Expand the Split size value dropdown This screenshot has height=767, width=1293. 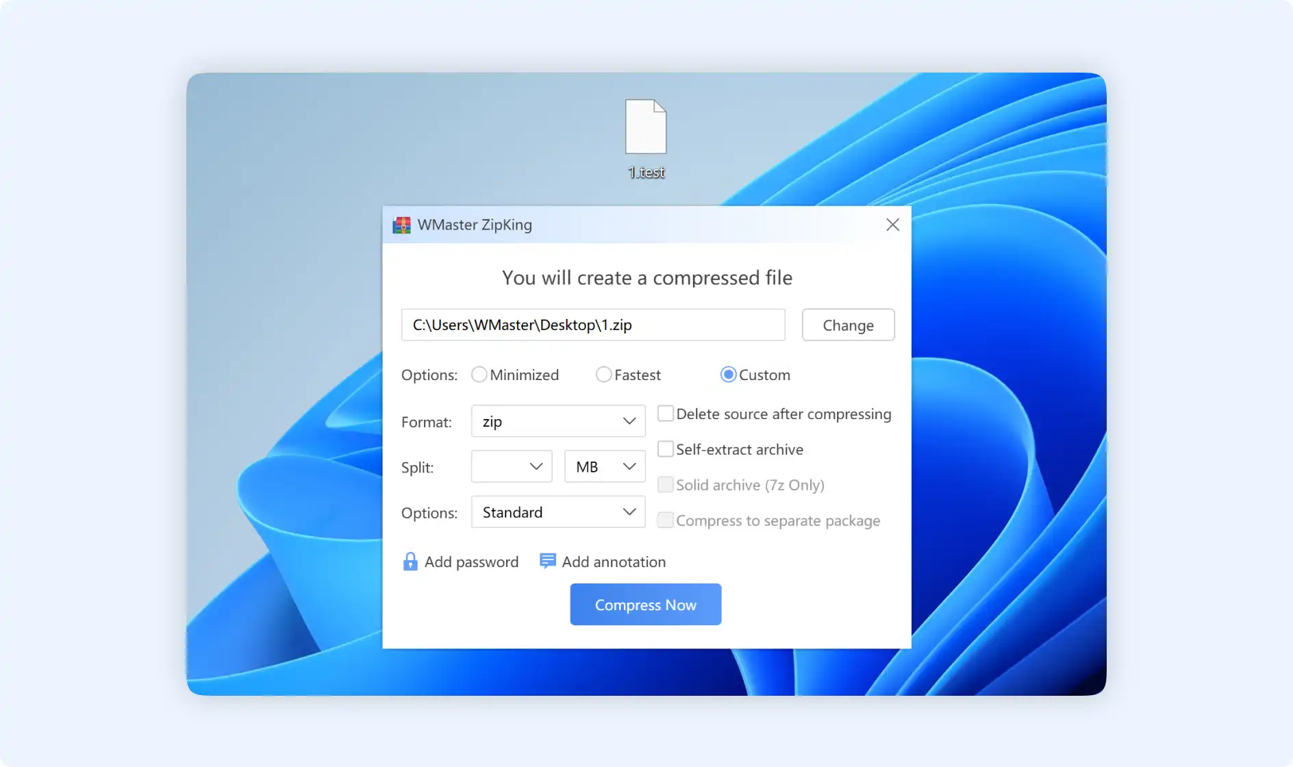click(512, 466)
